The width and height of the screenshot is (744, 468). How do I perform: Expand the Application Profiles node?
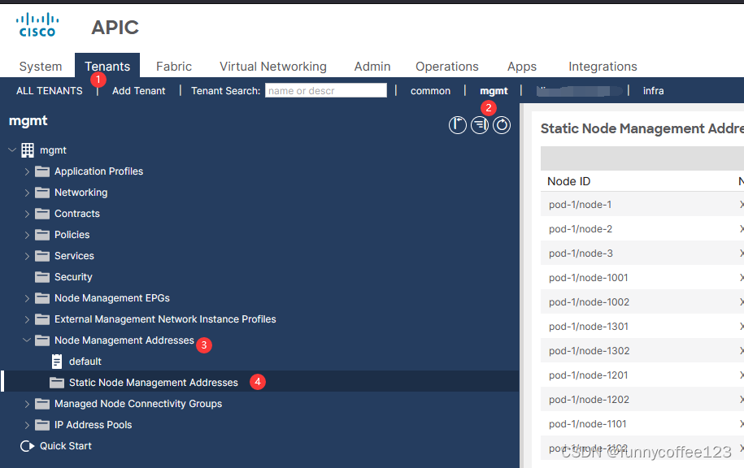(27, 171)
